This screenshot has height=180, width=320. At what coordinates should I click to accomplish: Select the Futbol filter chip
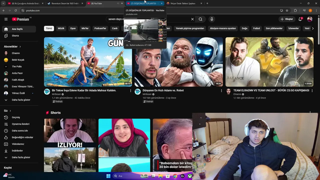[x=256, y=28]
